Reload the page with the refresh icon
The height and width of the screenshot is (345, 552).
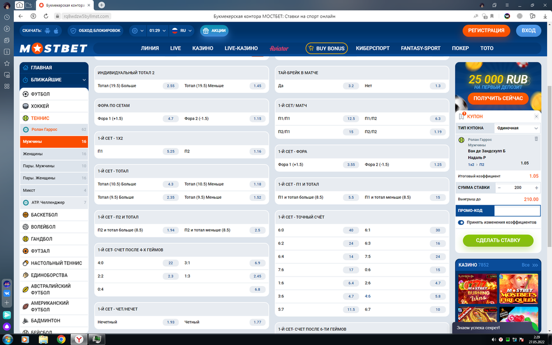coord(46,16)
